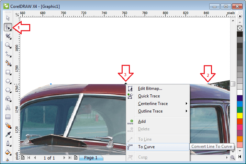Choose the Table tool

8,117
